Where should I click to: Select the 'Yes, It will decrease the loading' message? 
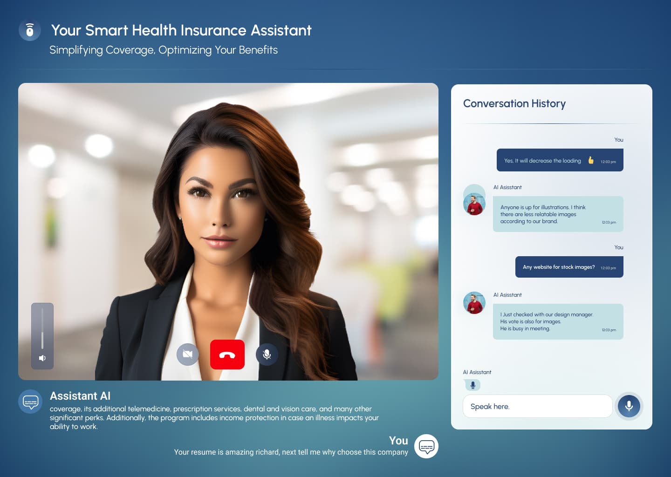tap(560, 160)
